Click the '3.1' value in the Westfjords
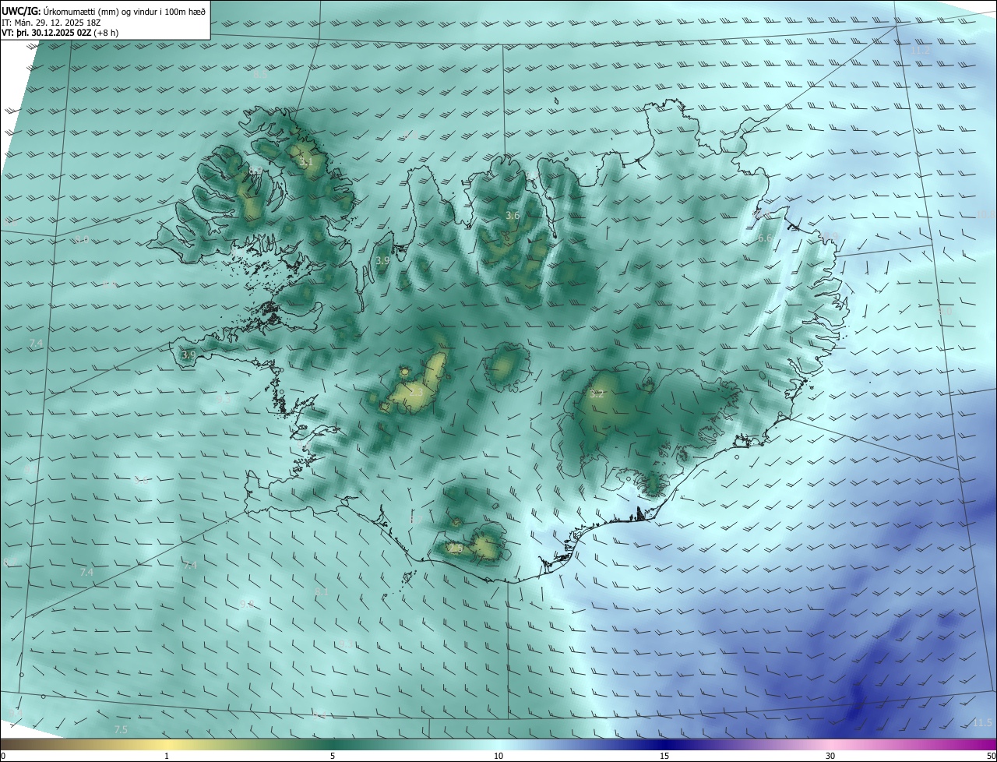 coord(305,163)
